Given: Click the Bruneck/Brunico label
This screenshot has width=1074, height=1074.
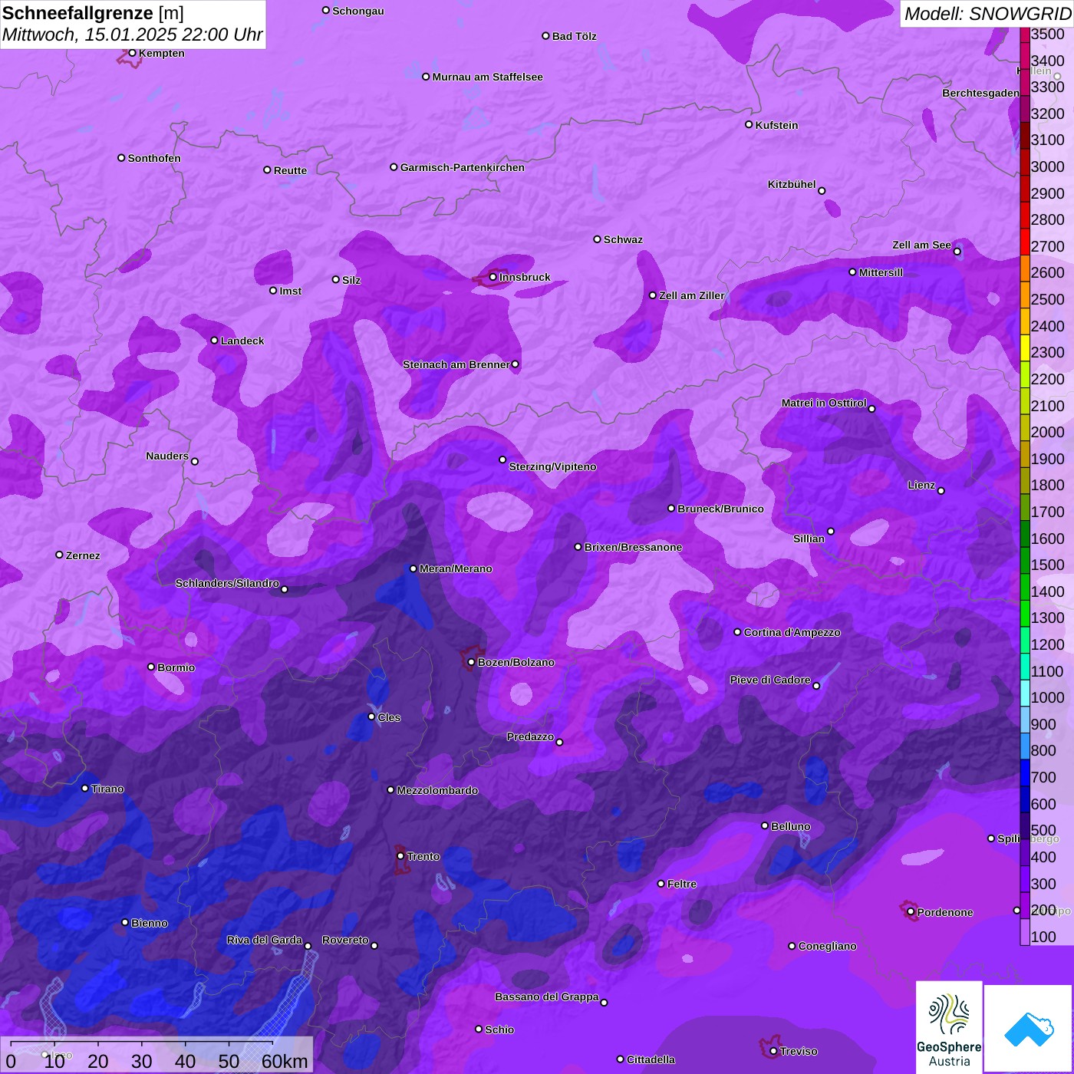Looking at the screenshot, I should coord(720,509).
